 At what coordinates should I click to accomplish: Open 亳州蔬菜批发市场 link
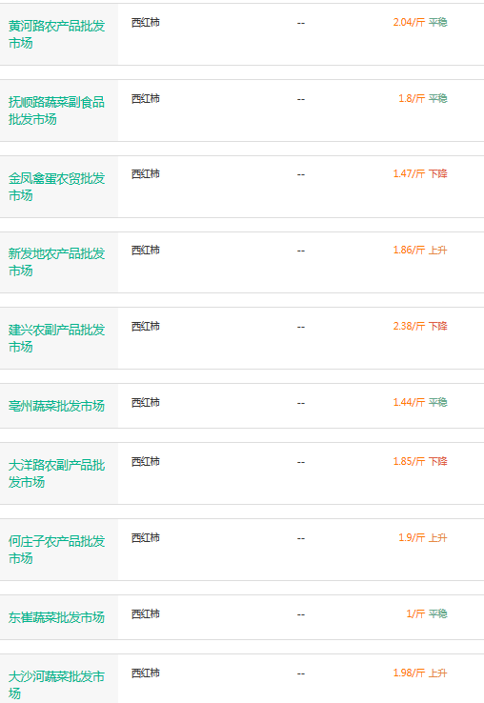pos(56,406)
